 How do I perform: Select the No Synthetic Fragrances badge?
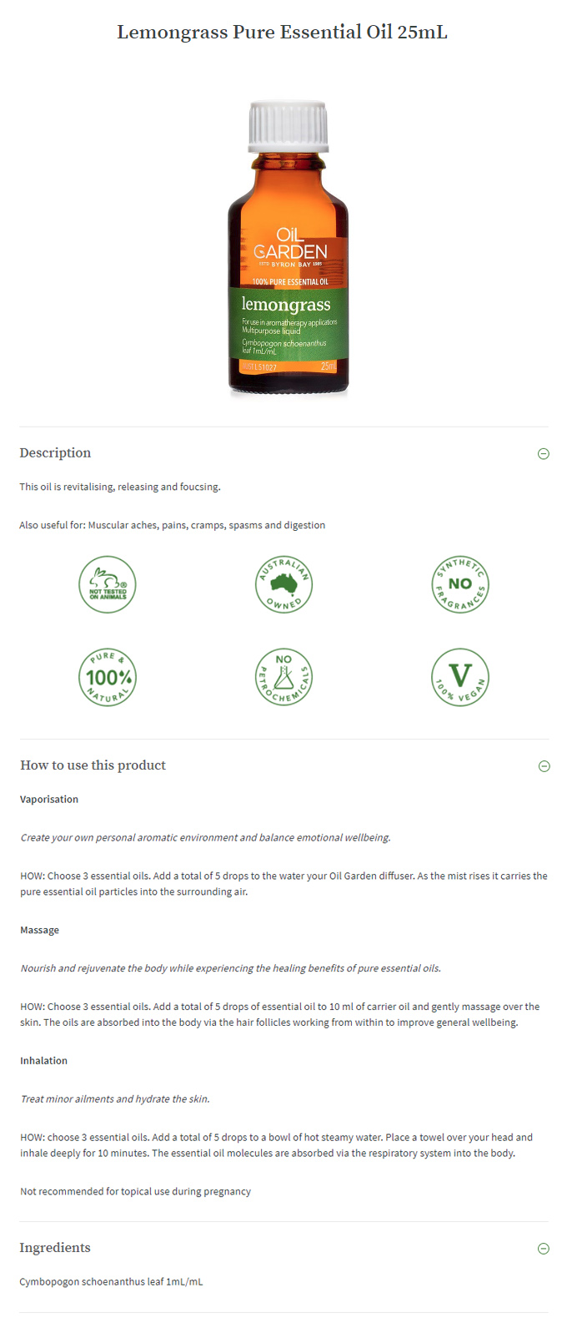click(460, 584)
